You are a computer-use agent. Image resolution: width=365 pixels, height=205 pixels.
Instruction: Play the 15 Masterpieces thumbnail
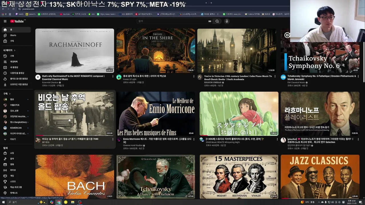(x=239, y=177)
